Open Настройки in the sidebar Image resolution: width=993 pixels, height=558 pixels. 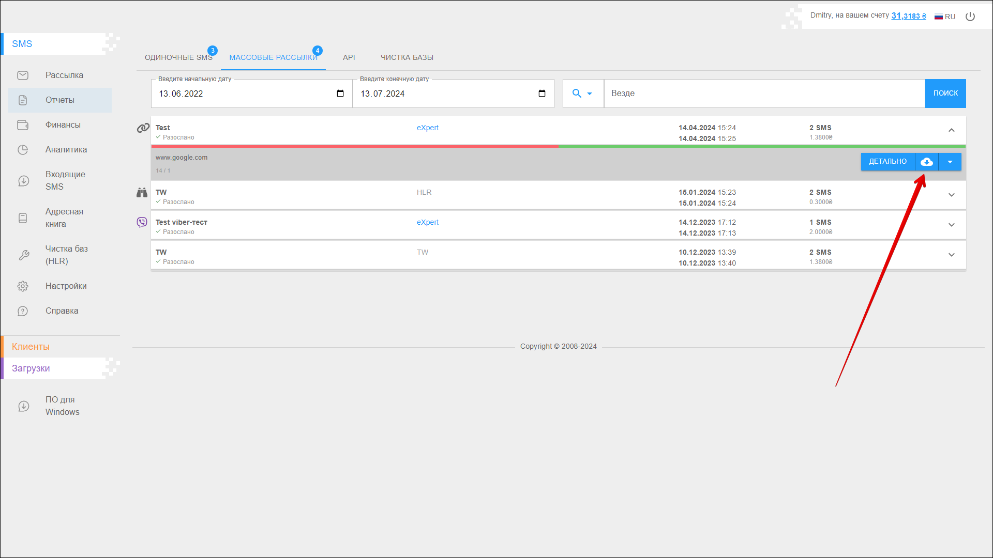[x=66, y=286]
